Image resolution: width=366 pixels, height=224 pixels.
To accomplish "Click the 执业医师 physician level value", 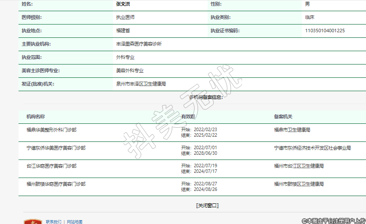I will point(125,18).
